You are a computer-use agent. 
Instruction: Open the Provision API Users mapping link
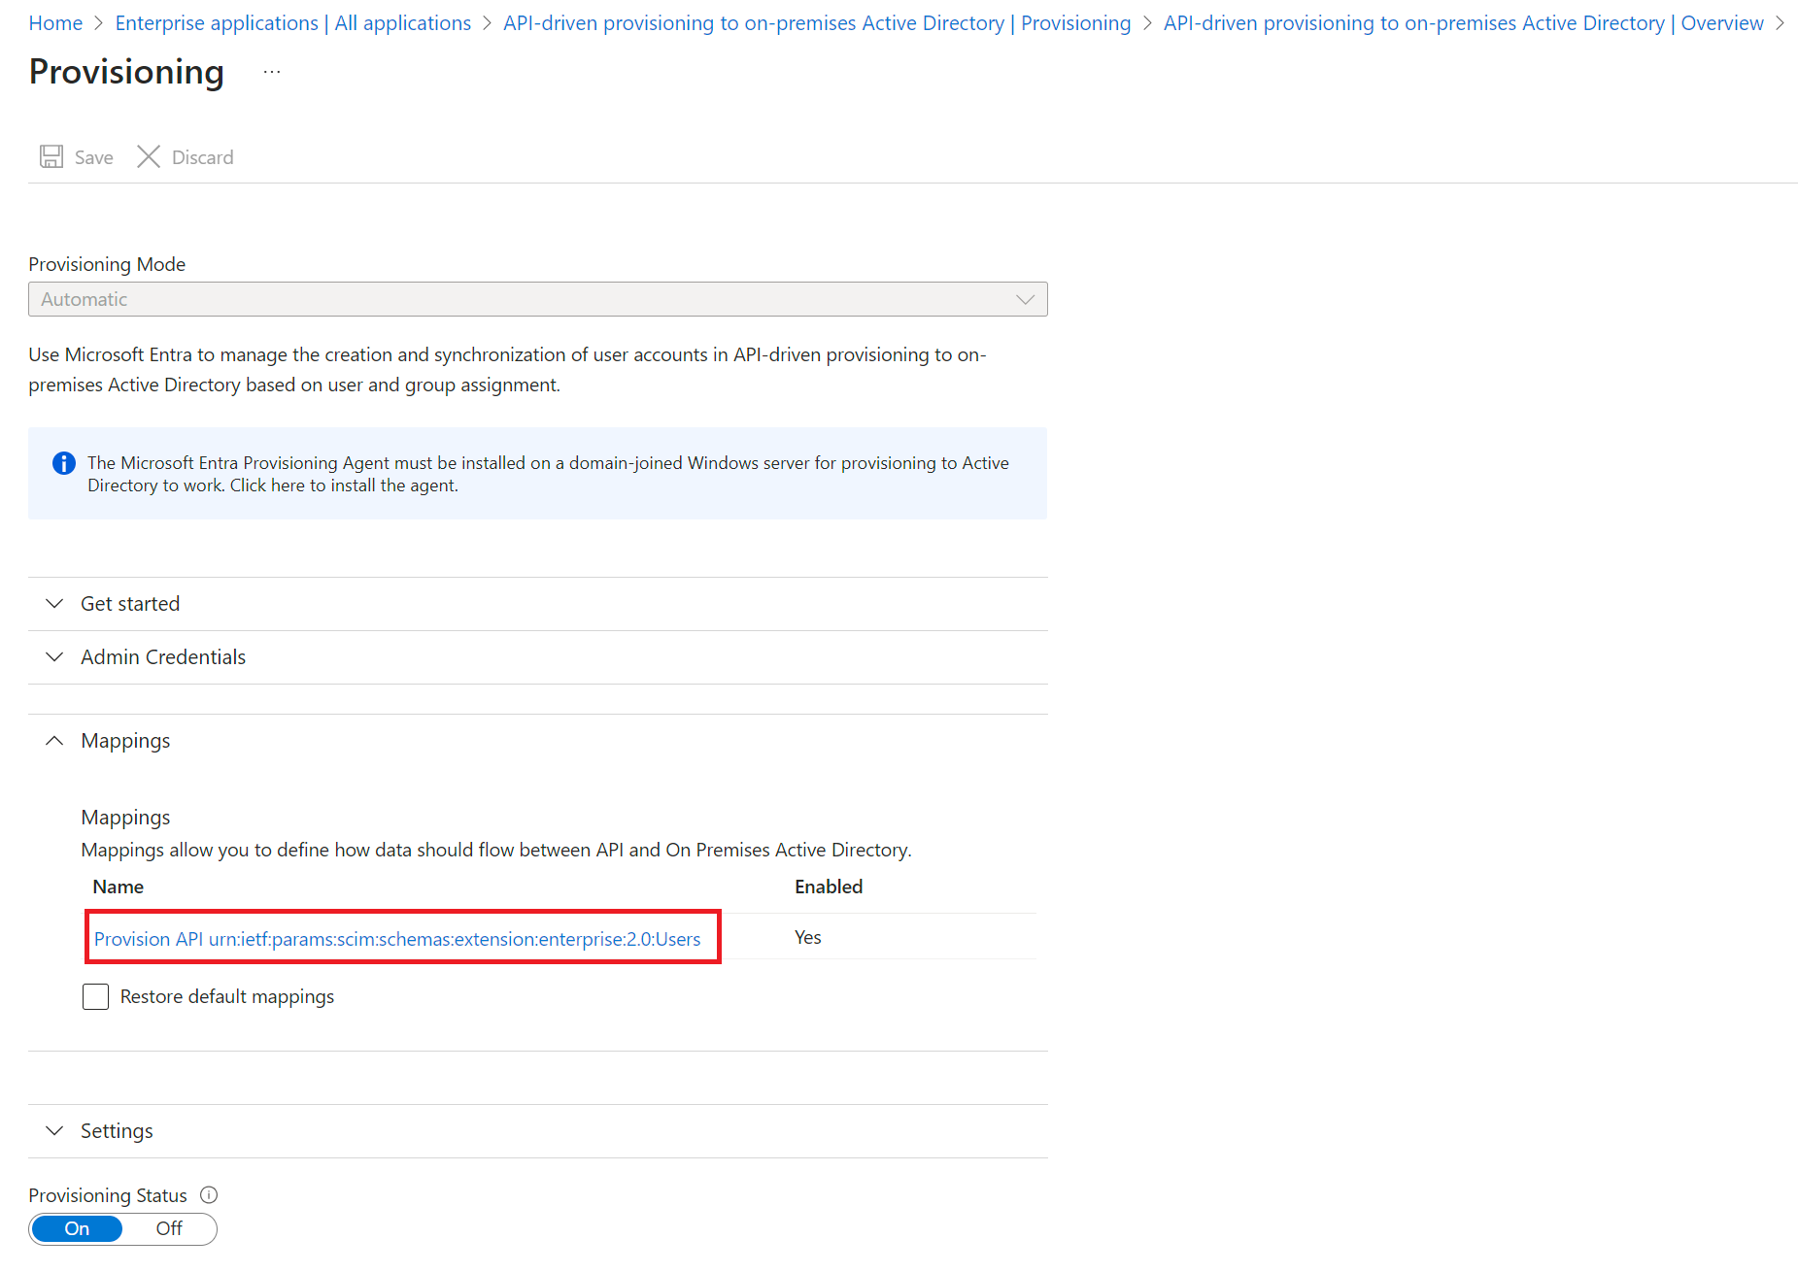[x=397, y=939]
